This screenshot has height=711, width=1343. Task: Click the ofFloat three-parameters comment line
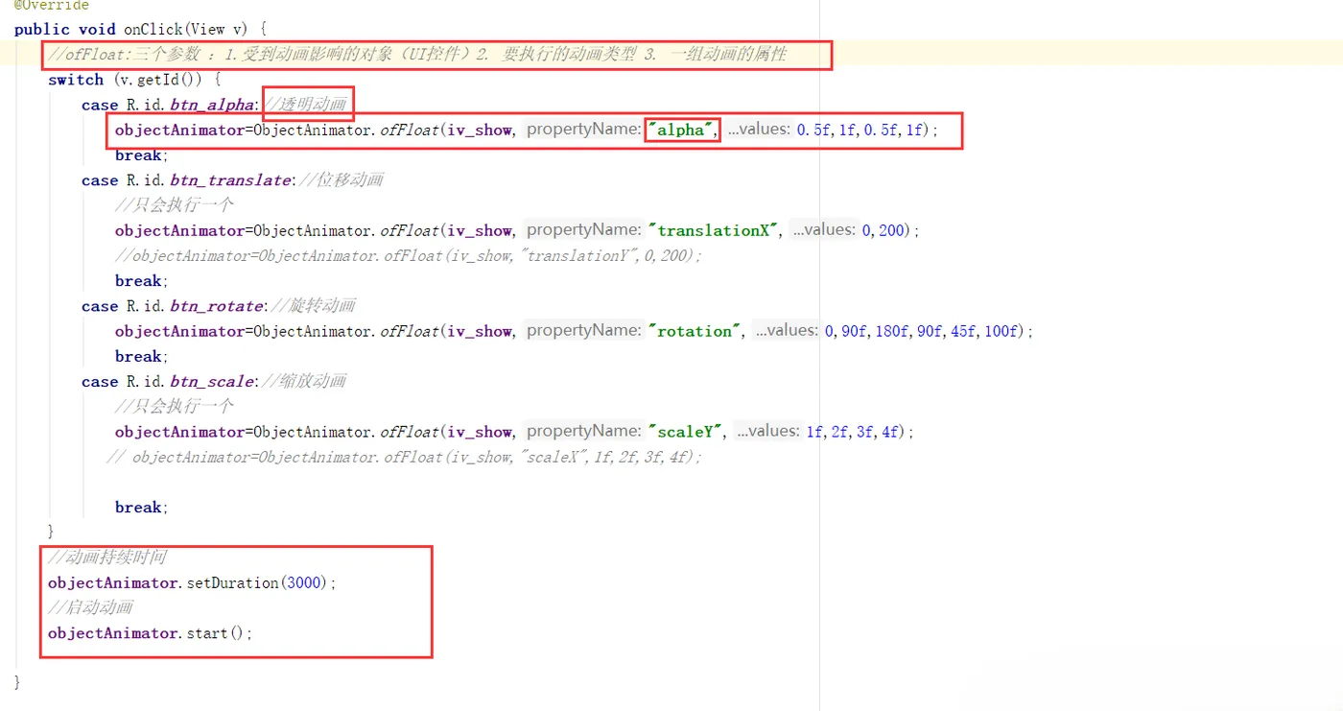pyautogui.click(x=417, y=55)
